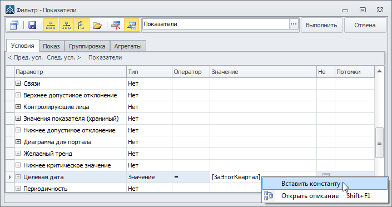Clear the conditions with the red cross icon
Screen dimensions: 392x207
[116, 25]
